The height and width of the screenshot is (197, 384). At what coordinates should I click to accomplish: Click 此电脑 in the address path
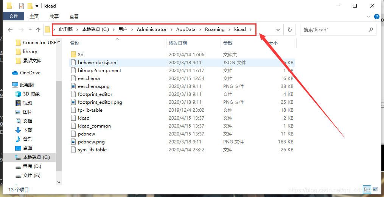pyautogui.click(x=66, y=29)
